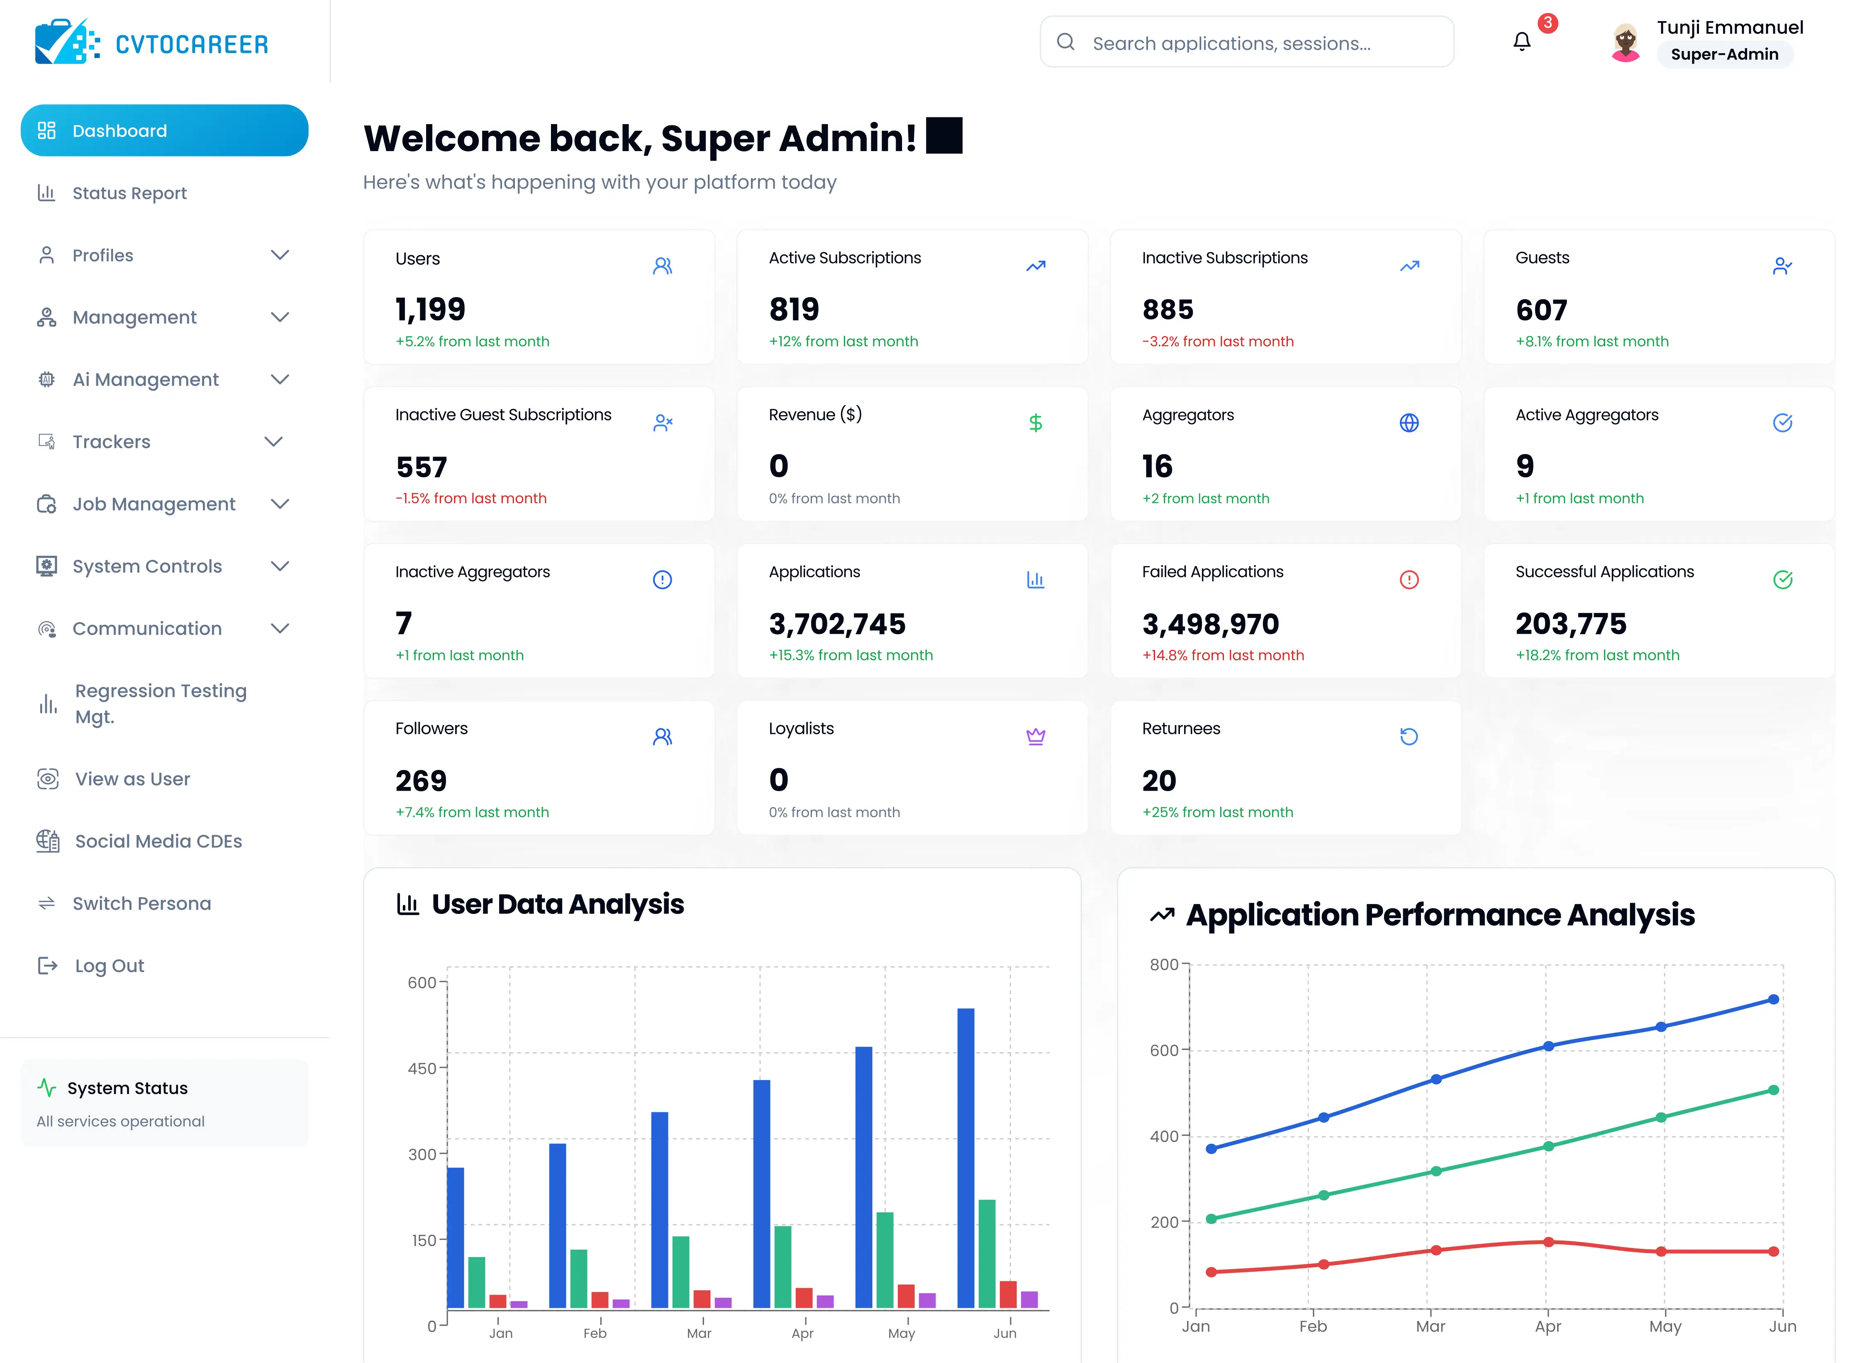1867x1363 pixels.
Task: Click the Super-Admin role badge
Action: coord(1724,54)
